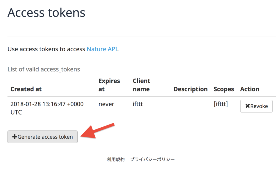Open the プライバシーポリシー privacy policy link
Image resolution: width=279 pixels, height=169 pixels.
click(153, 159)
